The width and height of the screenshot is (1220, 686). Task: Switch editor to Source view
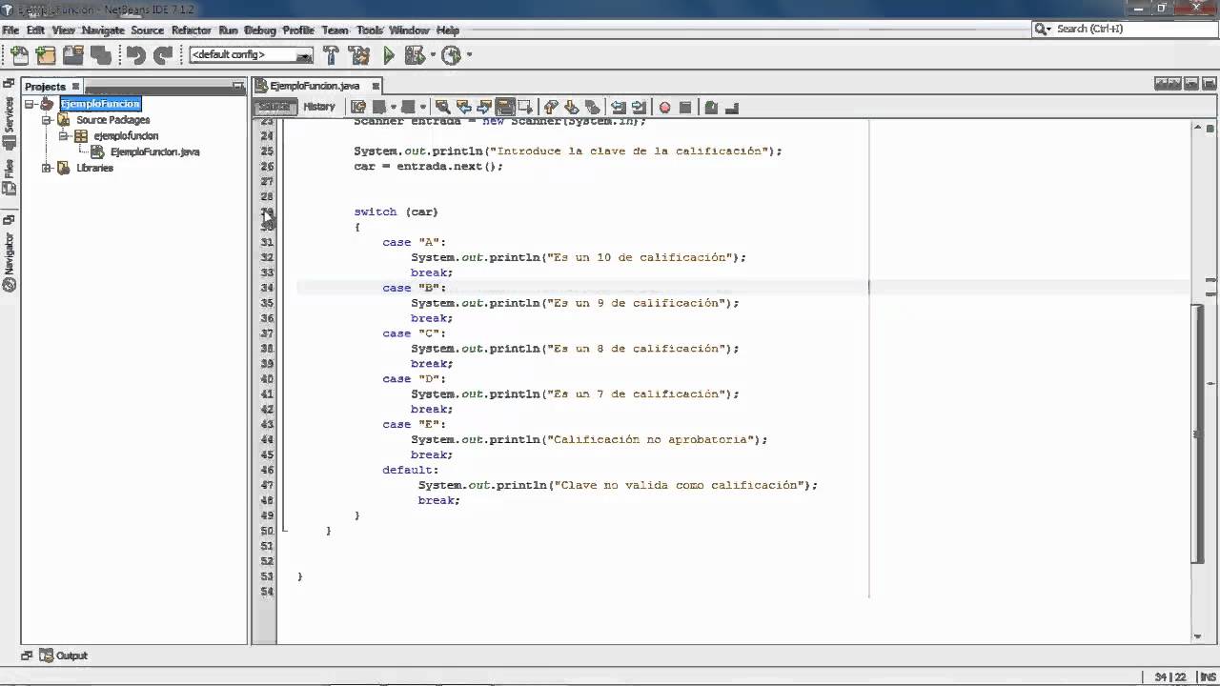click(275, 107)
